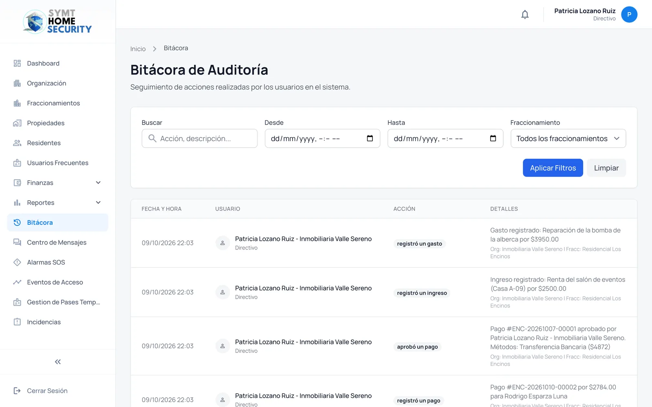Navigate to Propiedades
Viewport: 652px width, 407px height.
pos(58,123)
